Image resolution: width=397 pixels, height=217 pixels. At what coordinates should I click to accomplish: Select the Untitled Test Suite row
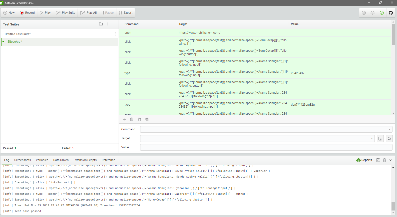59,34
